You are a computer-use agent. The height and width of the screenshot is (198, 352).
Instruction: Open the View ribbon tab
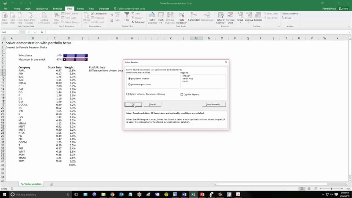[91, 9]
